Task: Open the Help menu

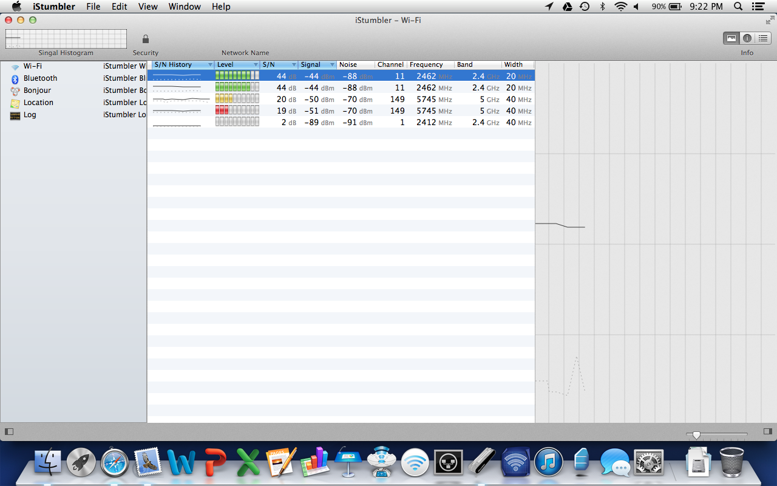Action: point(221,7)
